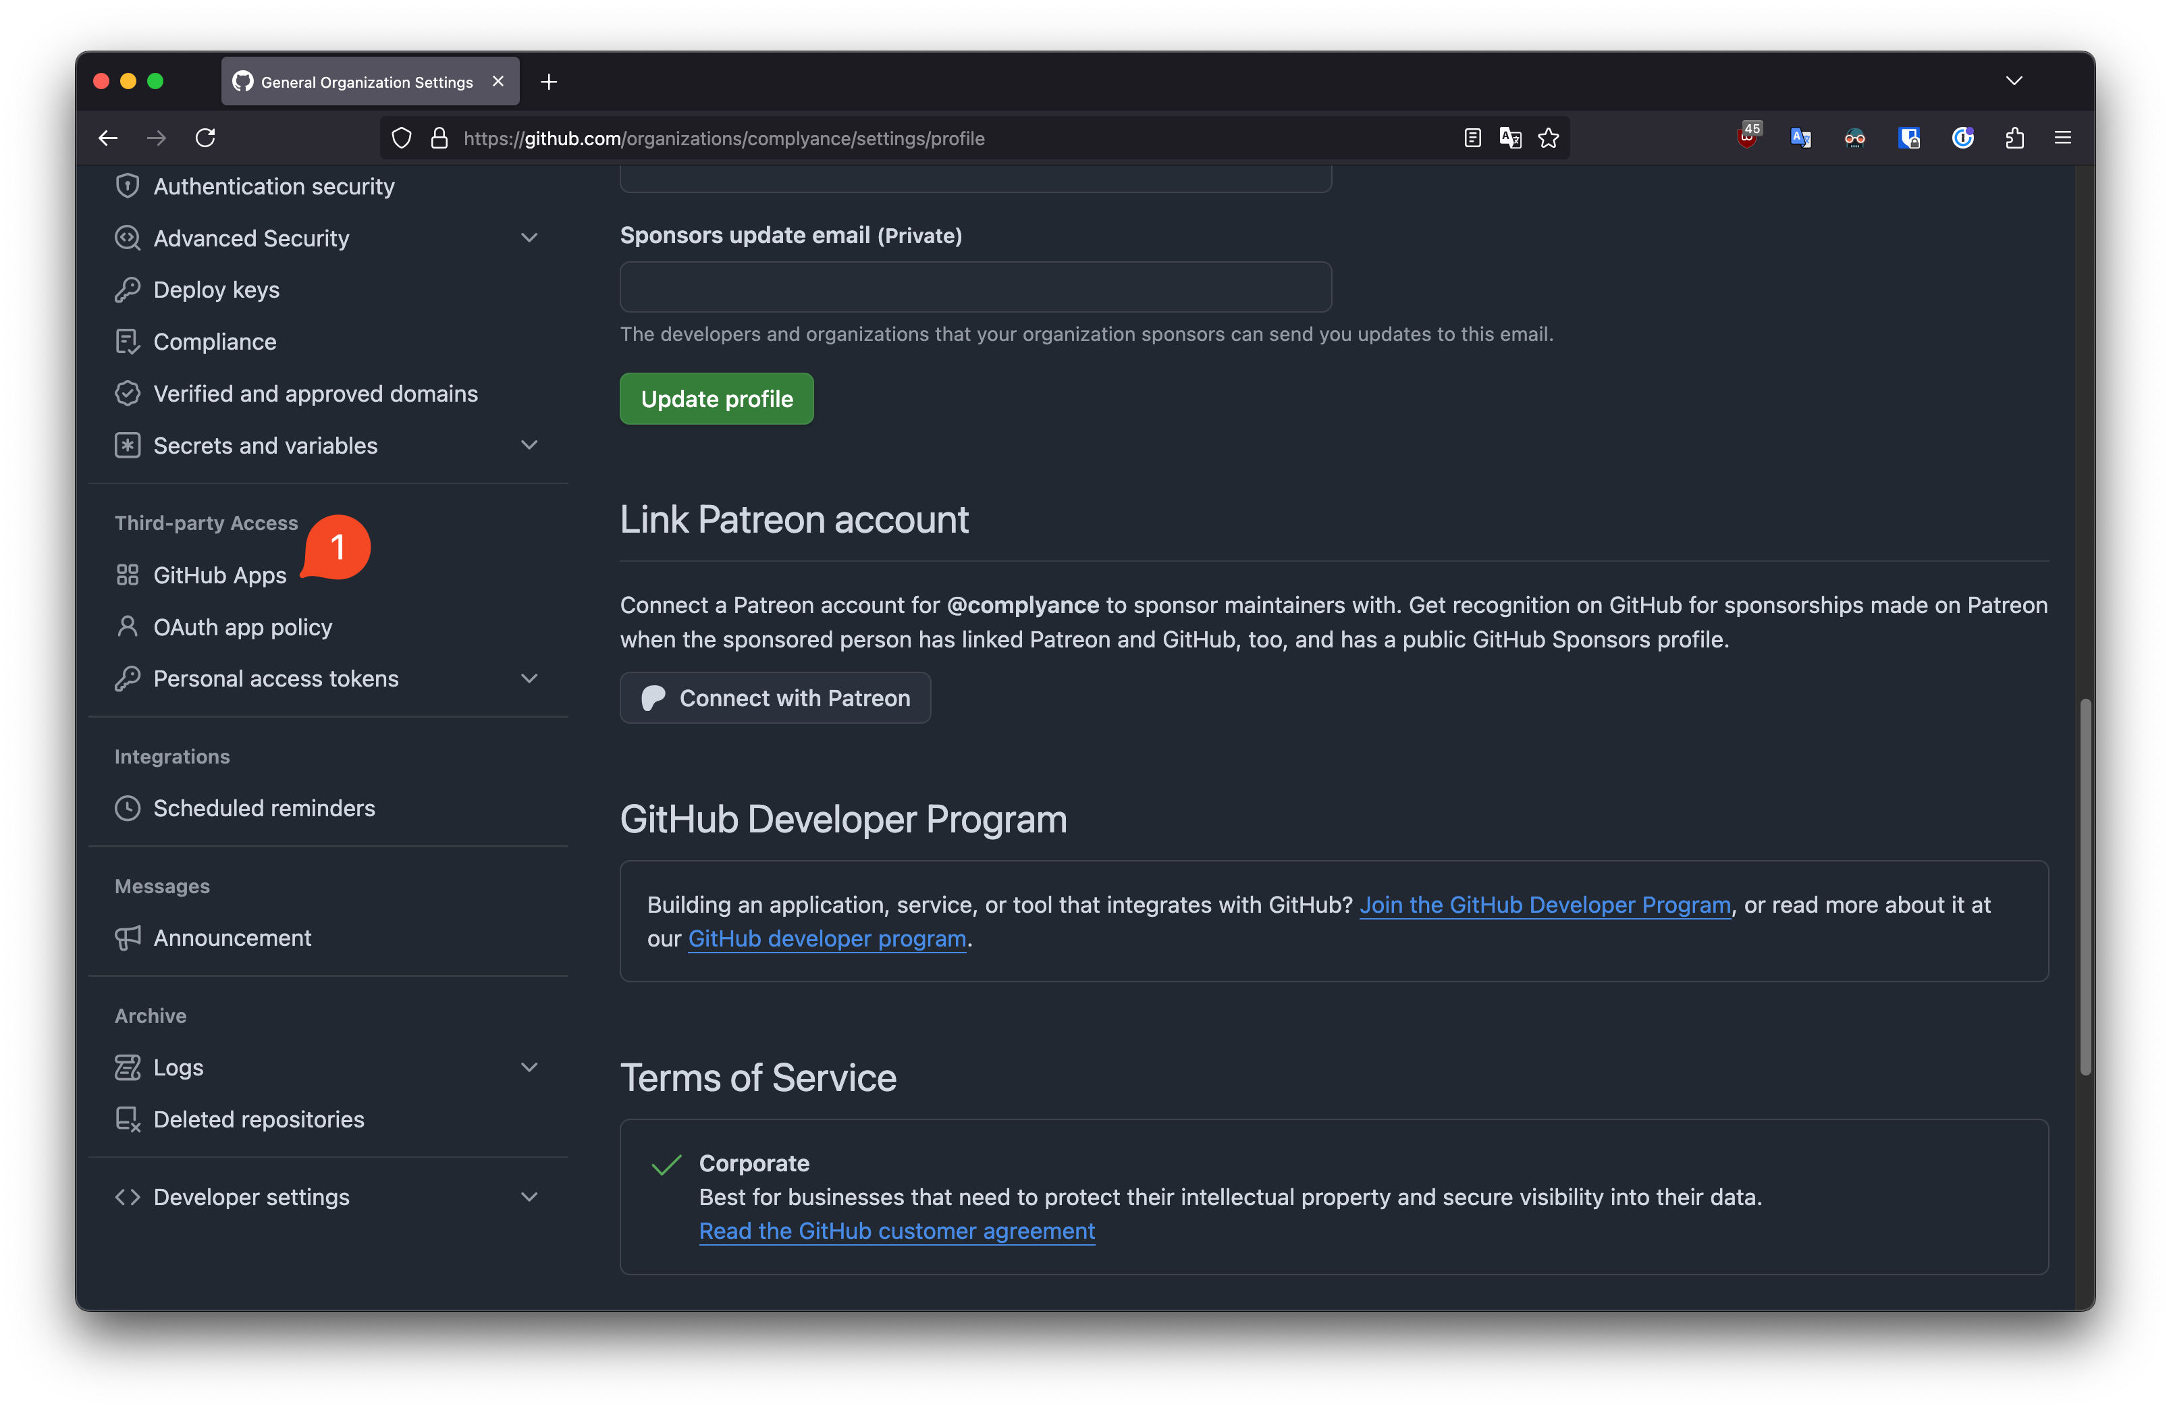This screenshot has height=1411, width=2171.
Task: Click the Compliance checklist icon
Action: 128,342
